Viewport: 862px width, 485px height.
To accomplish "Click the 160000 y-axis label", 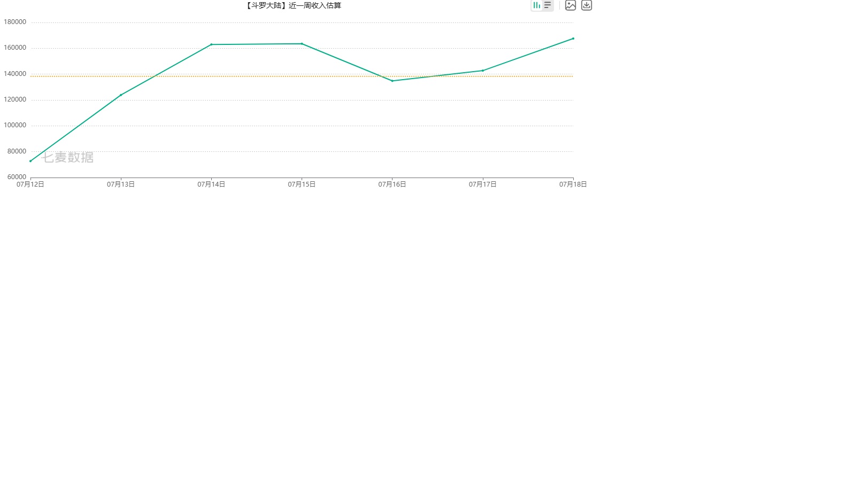I will [x=15, y=48].
